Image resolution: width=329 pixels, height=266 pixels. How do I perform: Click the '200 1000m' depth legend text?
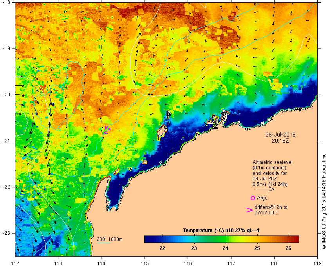click(110, 239)
